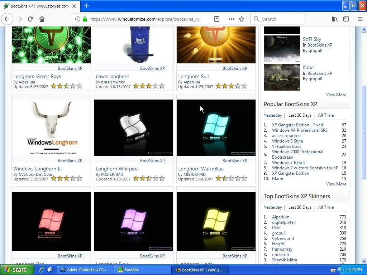Open Kahal sidebar link
This screenshot has height=275, width=367.
tap(309, 67)
